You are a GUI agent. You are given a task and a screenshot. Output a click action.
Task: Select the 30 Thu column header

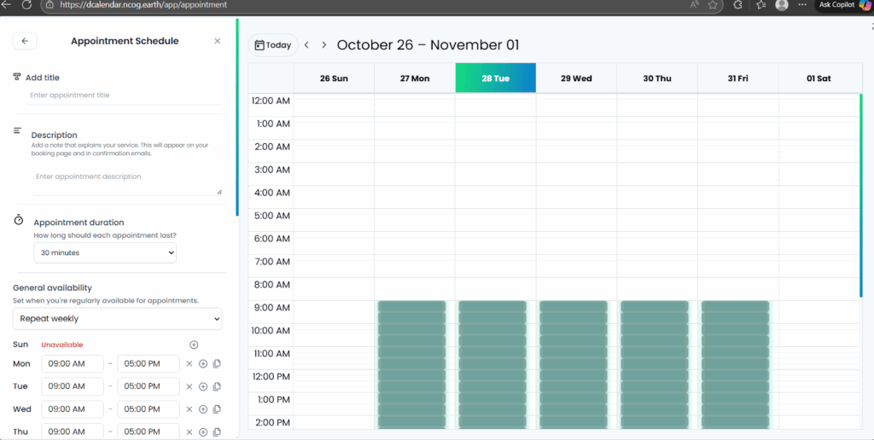point(656,78)
